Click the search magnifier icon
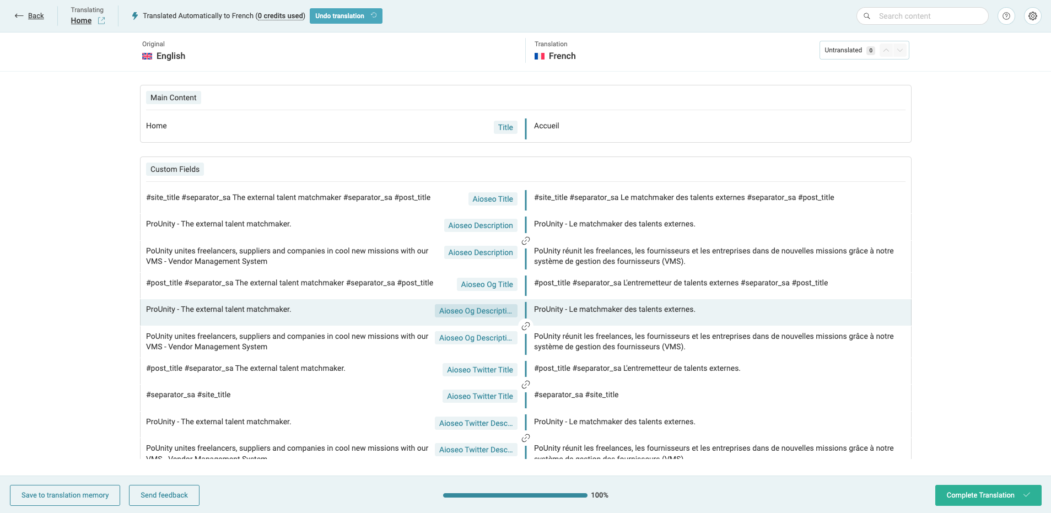The height and width of the screenshot is (513, 1051). [x=867, y=16]
